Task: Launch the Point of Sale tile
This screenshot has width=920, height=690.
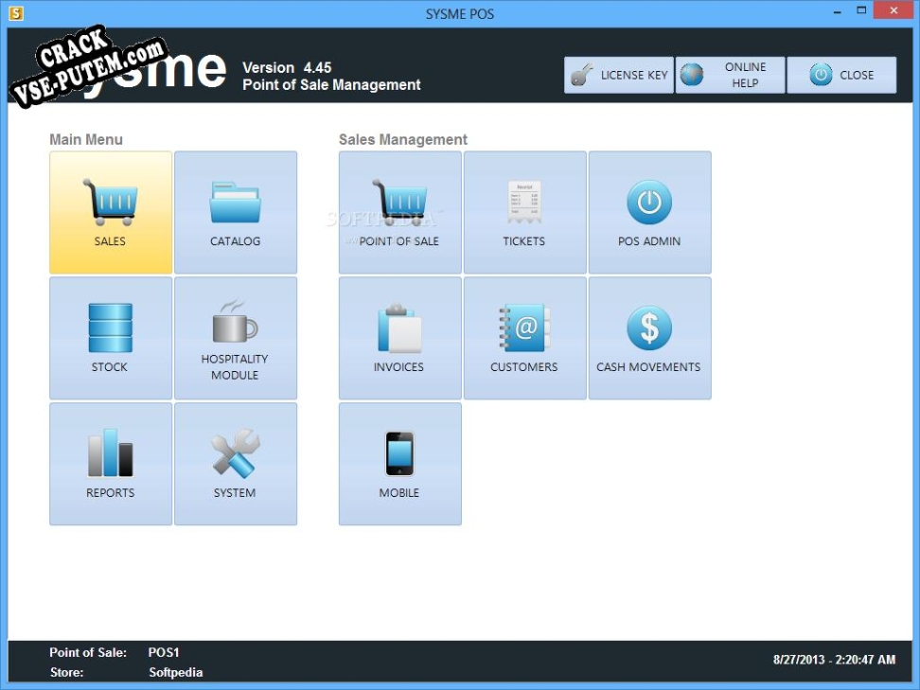Action: pos(399,212)
